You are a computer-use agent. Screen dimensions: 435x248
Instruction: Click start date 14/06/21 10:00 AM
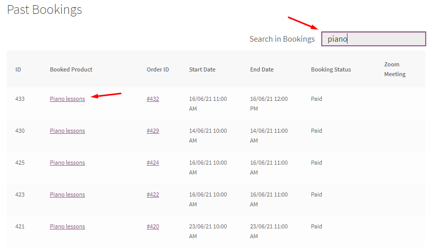pos(208,135)
